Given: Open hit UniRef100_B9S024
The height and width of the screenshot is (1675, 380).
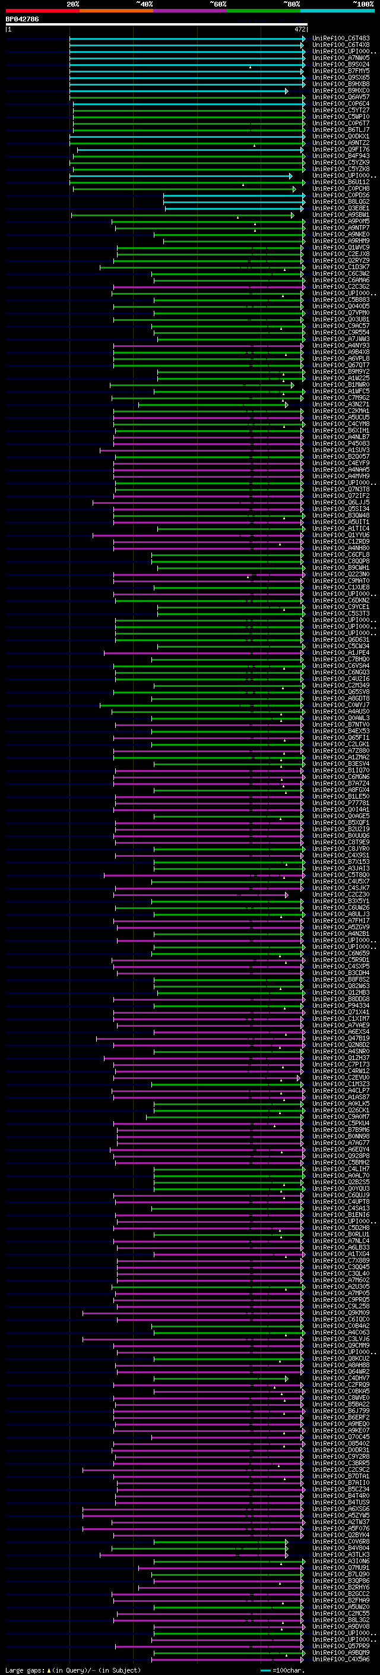Looking at the screenshot, I should click(341, 64).
